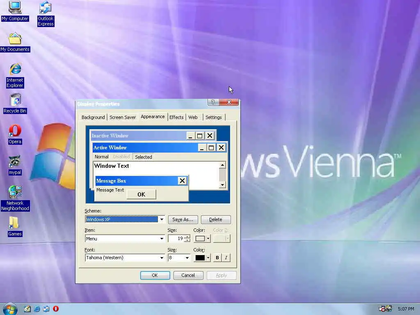Click the Selected menu item in preview
This screenshot has width=420, height=315.
click(x=143, y=157)
